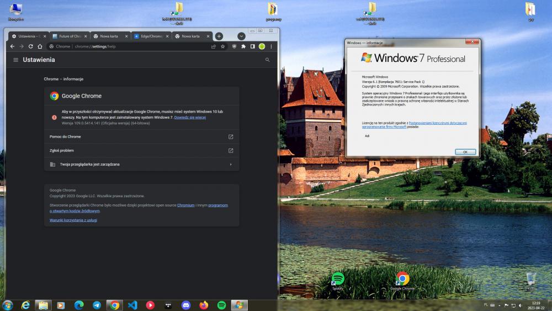Follow the 'Dowiedz się więcej' link
Viewport: 552px width, 311px height.
[190, 118]
